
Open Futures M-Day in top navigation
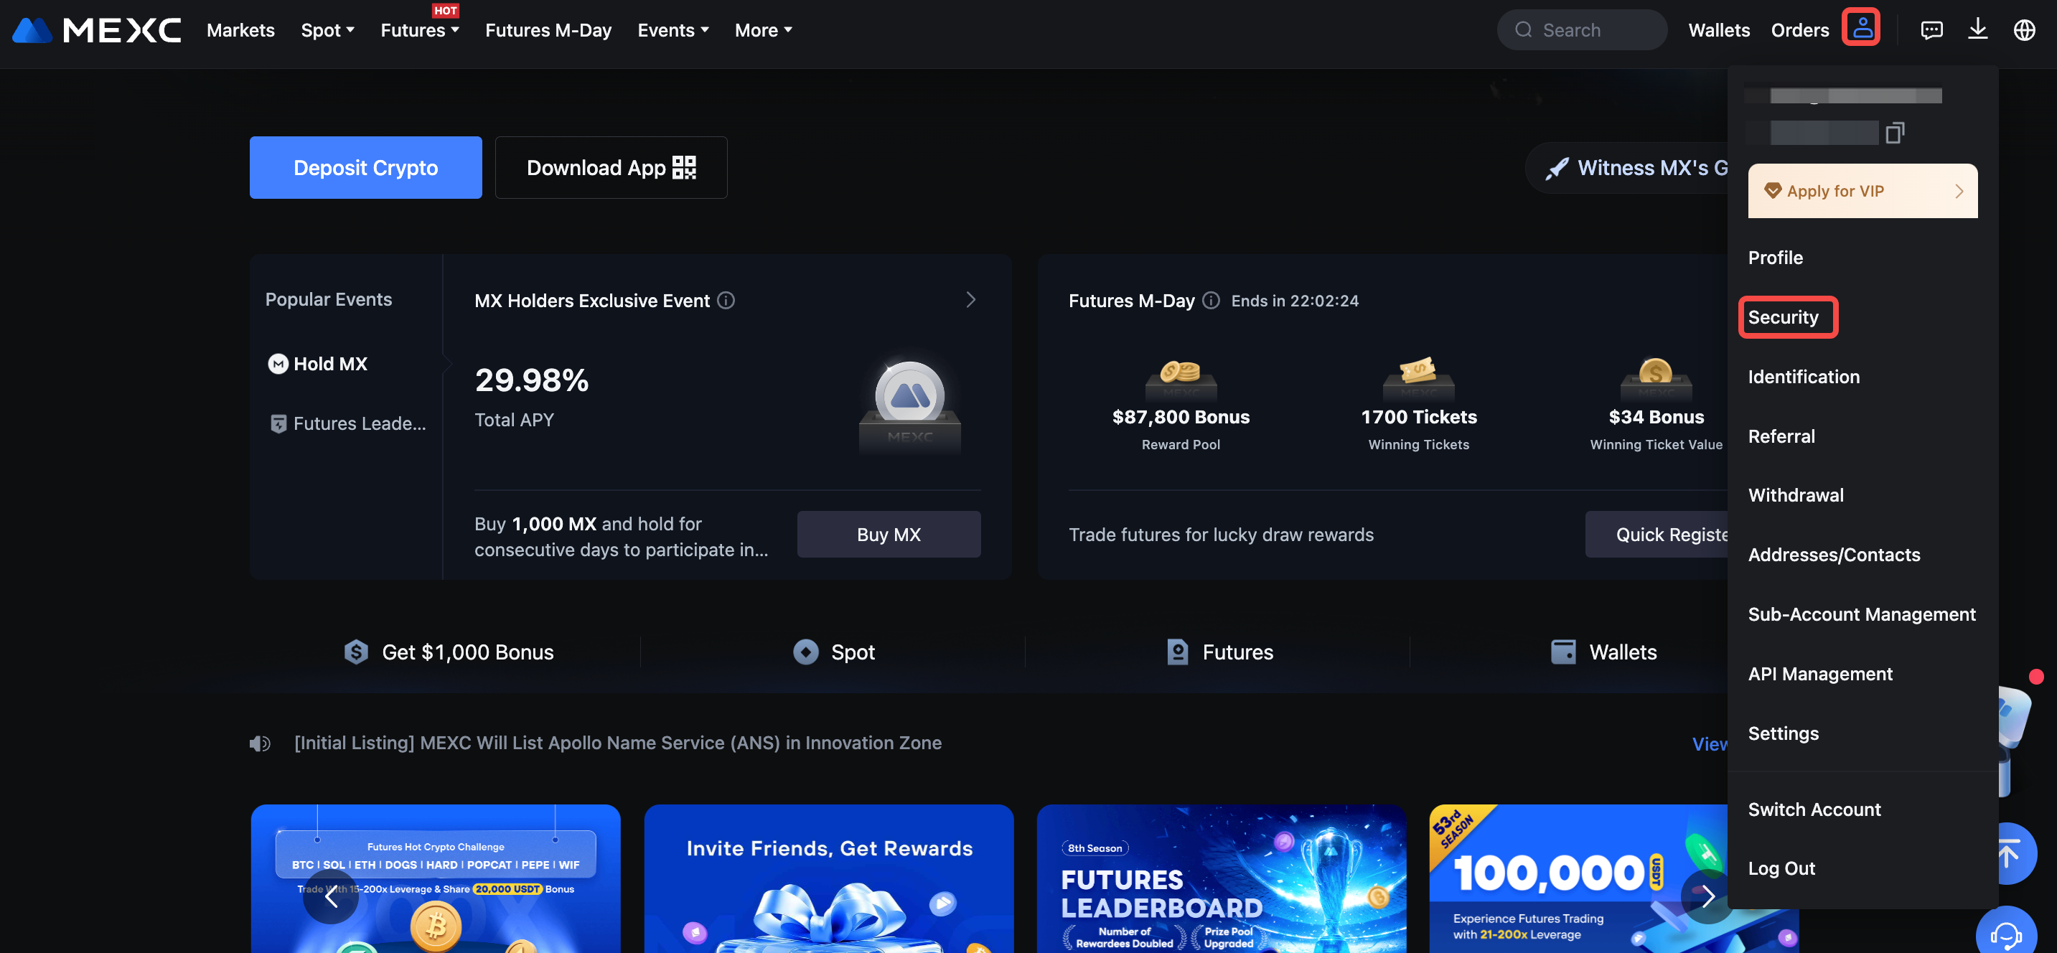pos(548,30)
